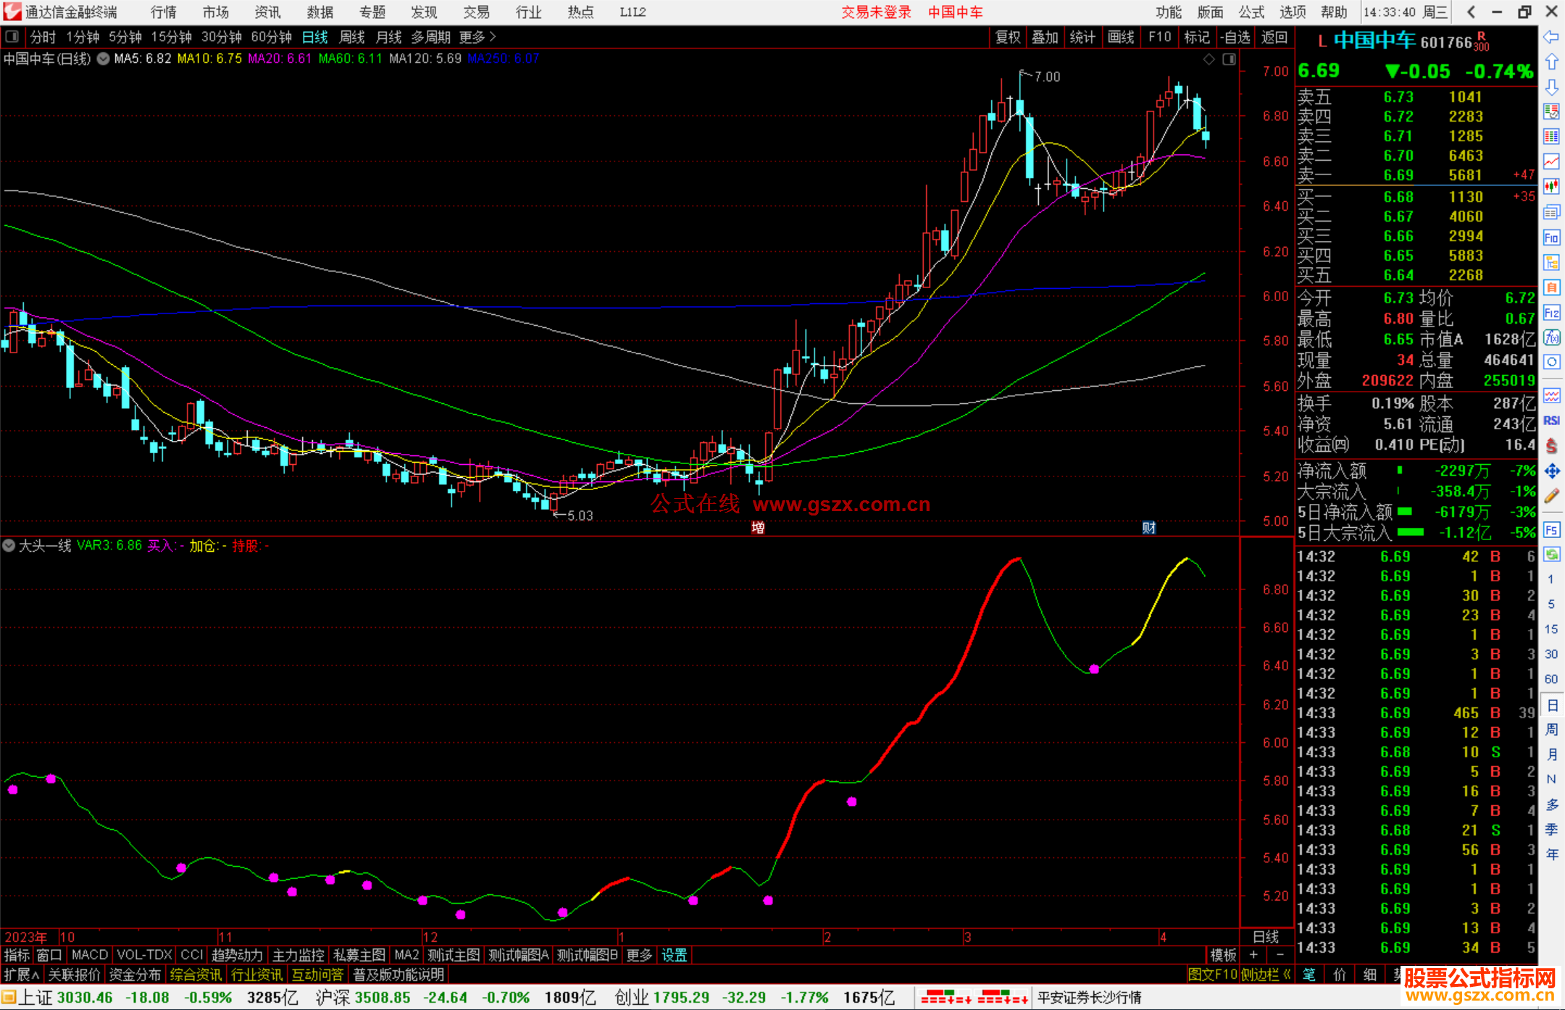
Task: Click the formula f(x) sidebar icon
Action: (1551, 337)
